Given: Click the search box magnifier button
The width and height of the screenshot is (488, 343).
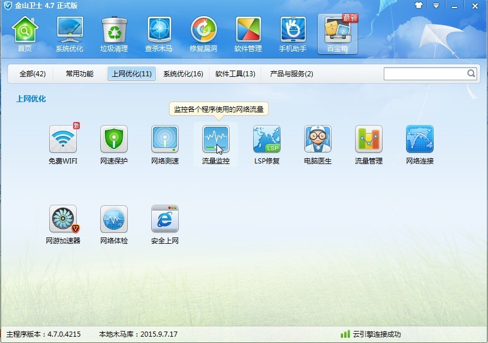Looking at the screenshot, I should point(471,73).
